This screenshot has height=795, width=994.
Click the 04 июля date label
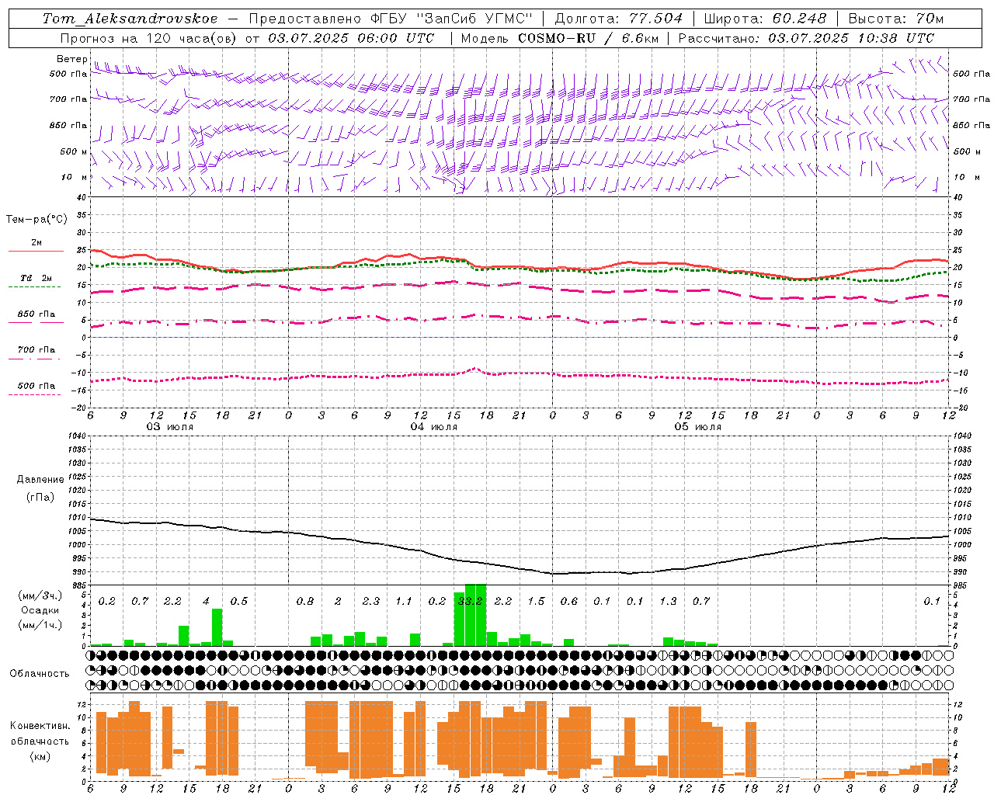[x=434, y=427]
